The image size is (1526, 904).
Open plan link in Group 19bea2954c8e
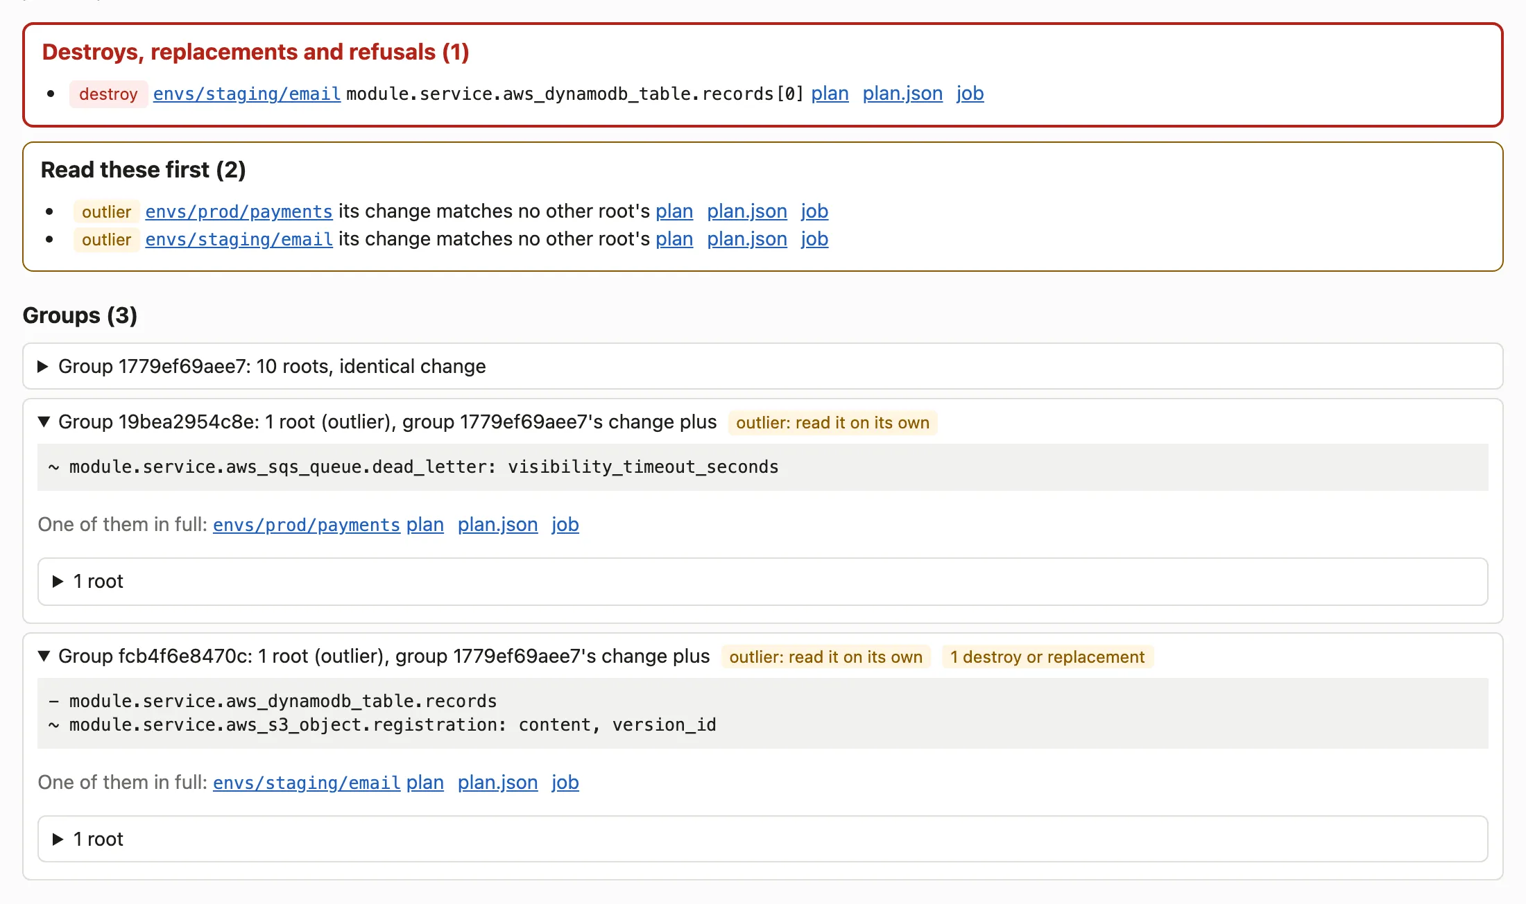(425, 525)
